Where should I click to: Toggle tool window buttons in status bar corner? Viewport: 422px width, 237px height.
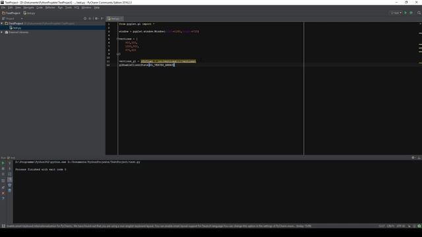3,226
